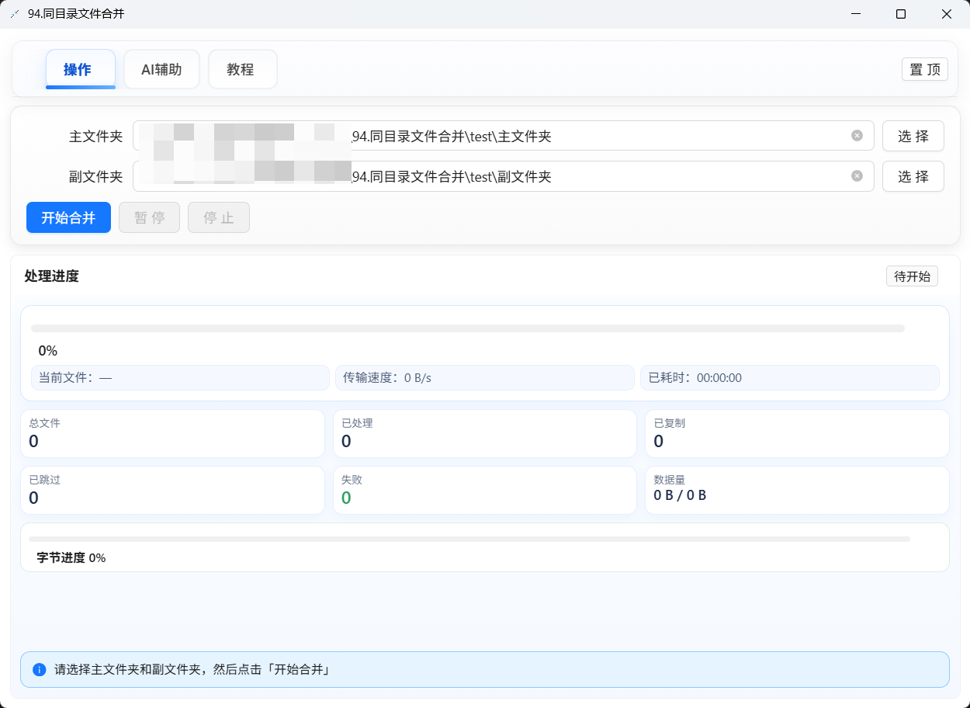The height and width of the screenshot is (708, 970).
Task: Click the 待开始 status tag
Action: pyautogui.click(x=912, y=276)
